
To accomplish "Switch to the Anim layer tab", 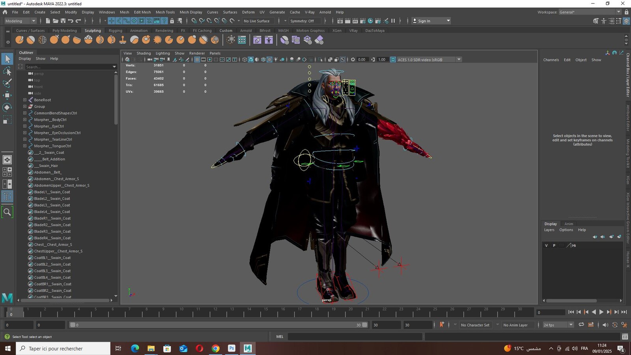I will pyautogui.click(x=569, y=224).
